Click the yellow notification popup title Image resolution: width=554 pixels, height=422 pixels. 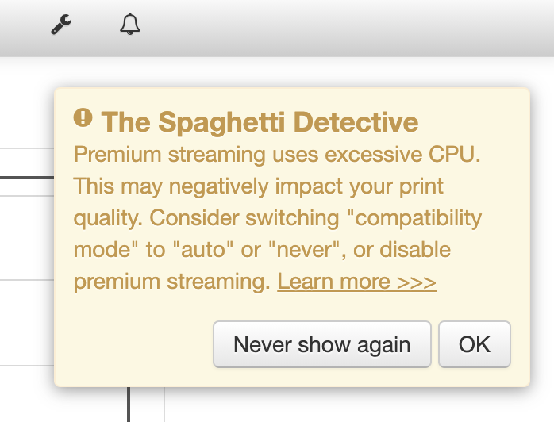pyautogui.click(x=260, y=121)
